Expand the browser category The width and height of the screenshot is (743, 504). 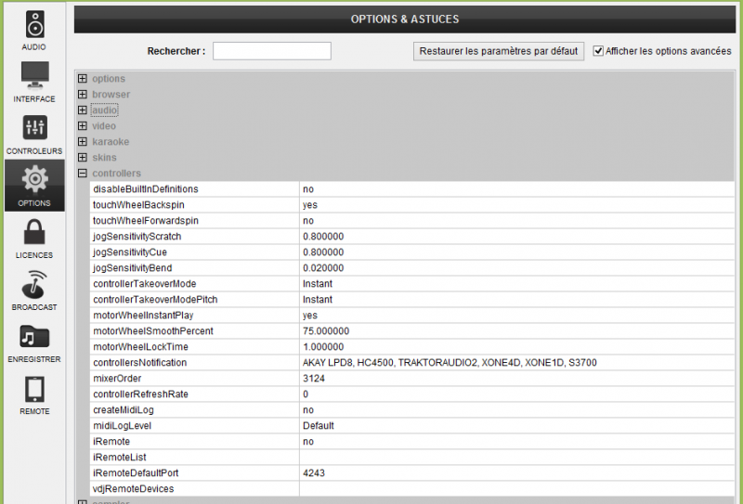[x=83, y=95]
